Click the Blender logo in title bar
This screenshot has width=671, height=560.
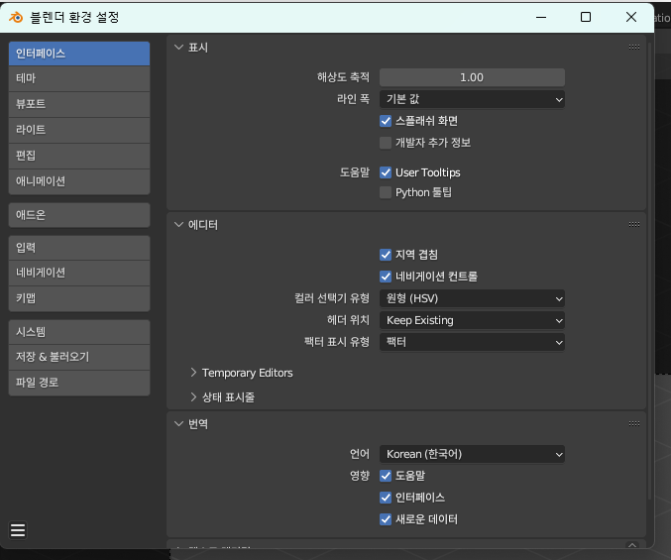pyautogui.click(x=16, y=17)
